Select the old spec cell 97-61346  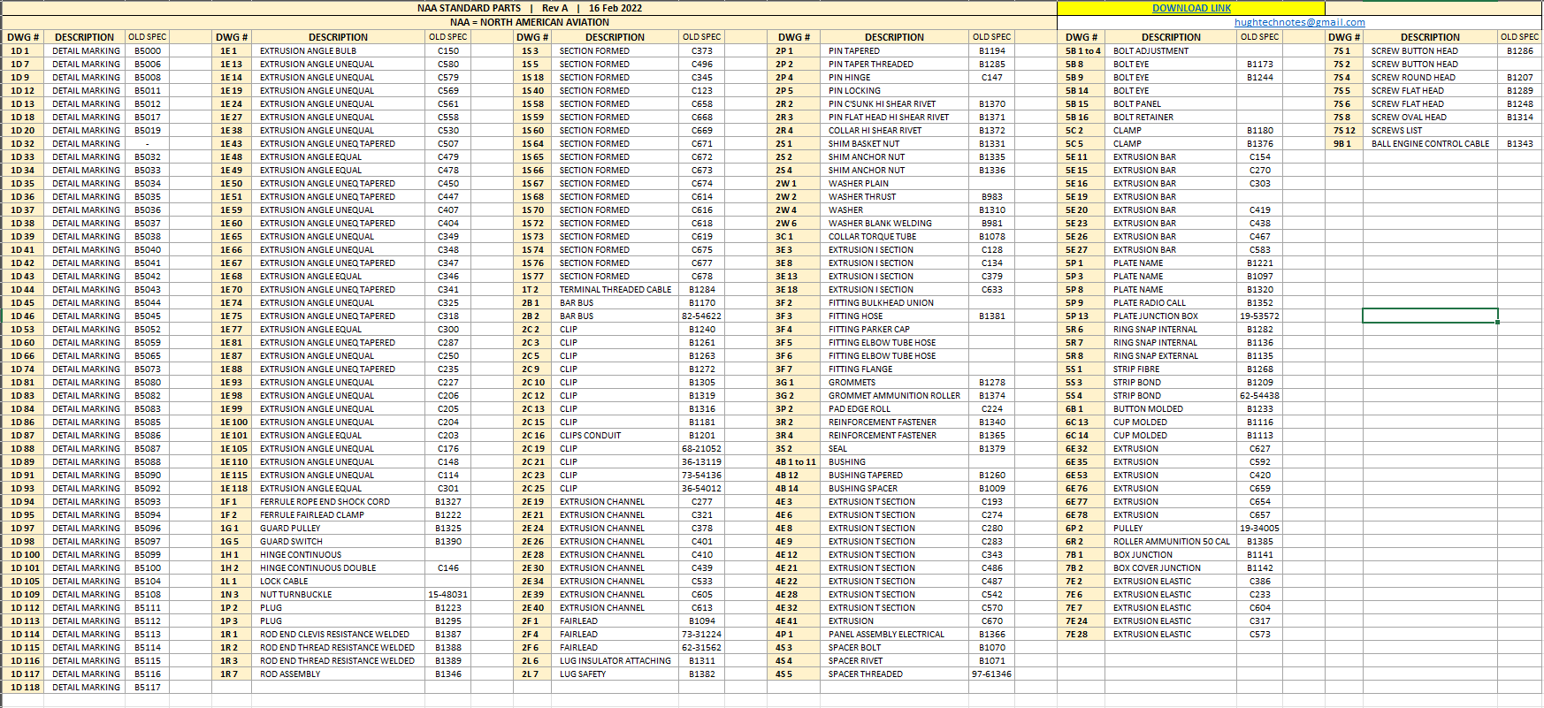pos(991,674)
